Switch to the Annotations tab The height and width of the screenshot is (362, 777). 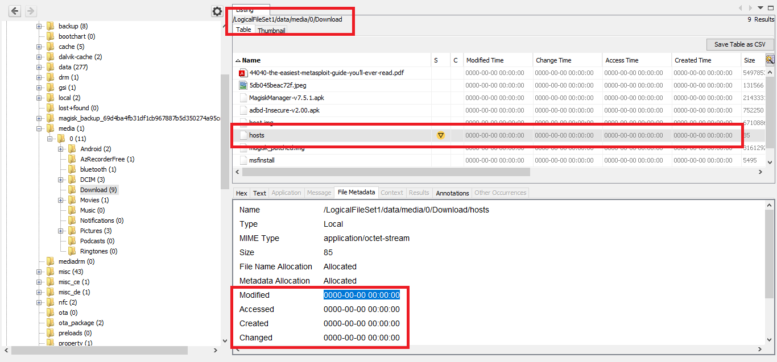(x=452, y=193)
